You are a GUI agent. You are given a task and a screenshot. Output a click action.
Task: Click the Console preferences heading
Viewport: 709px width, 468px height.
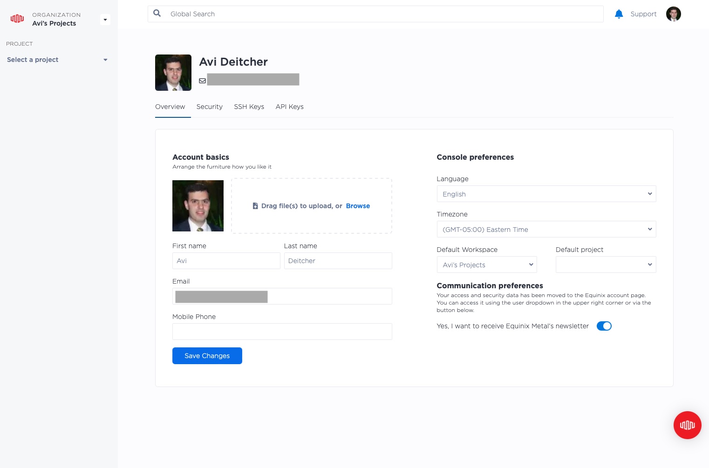point(475,157)
